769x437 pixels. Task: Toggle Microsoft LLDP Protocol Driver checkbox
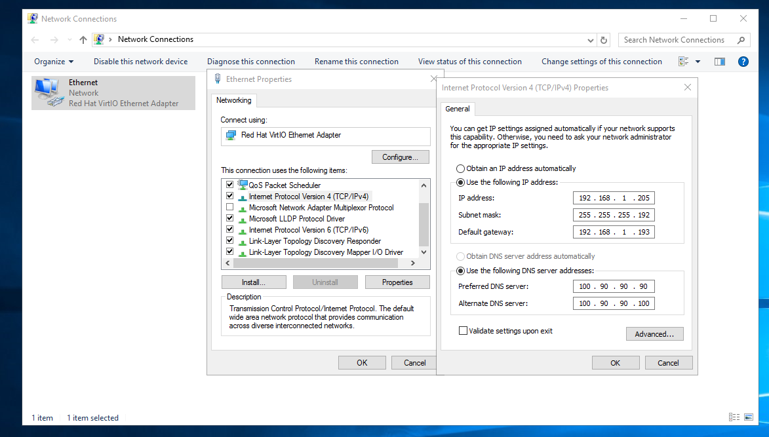pyautogui.click(x=229, y=219)
